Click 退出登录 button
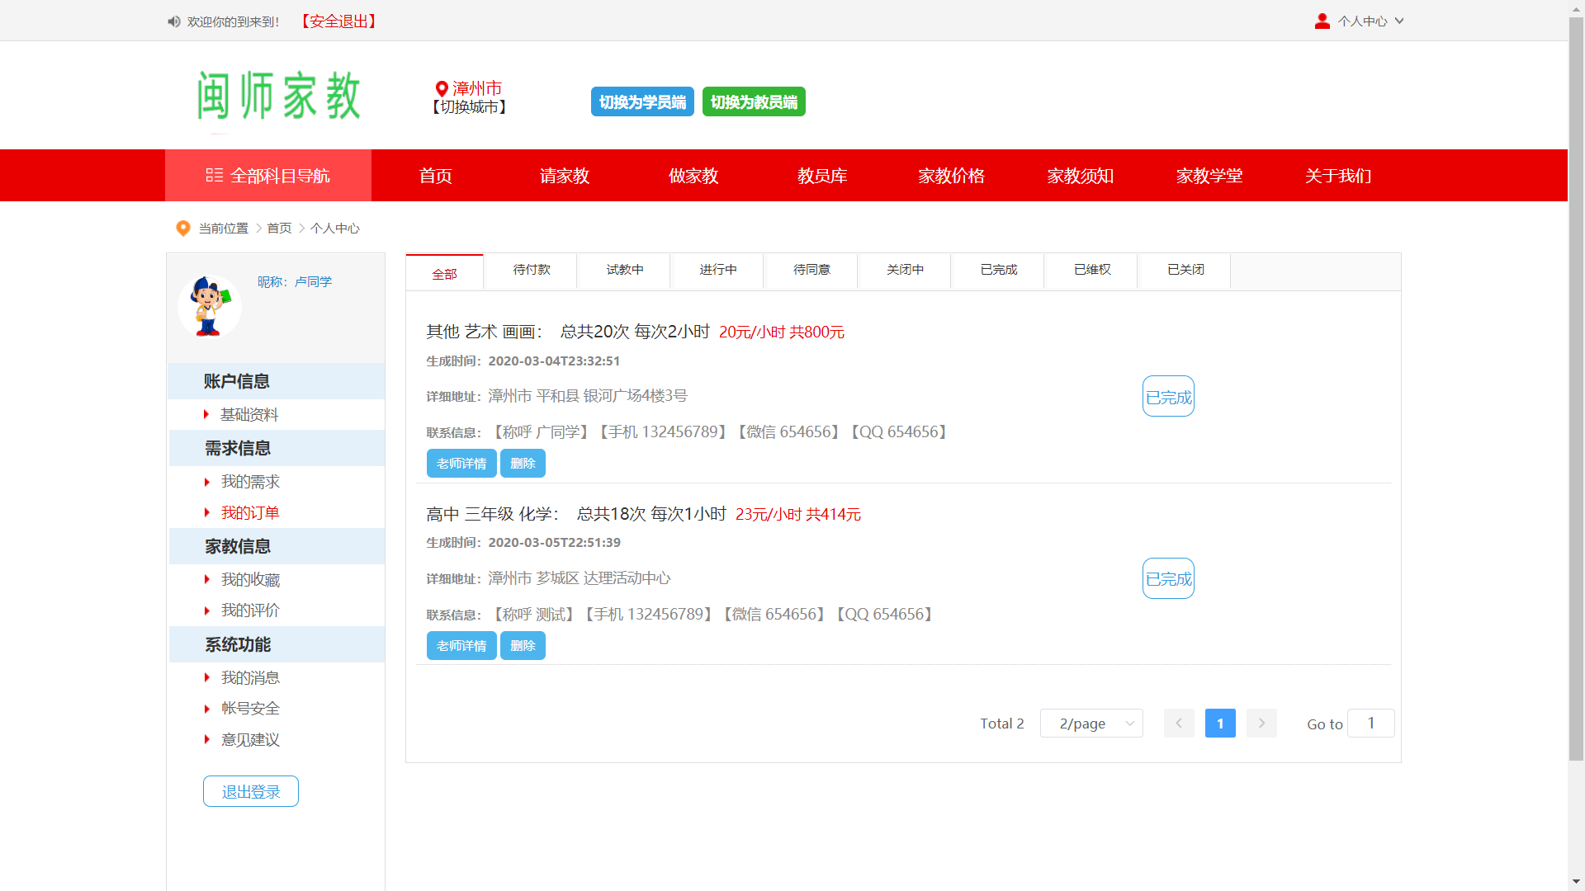The image size is (1585, 891). 250,792
